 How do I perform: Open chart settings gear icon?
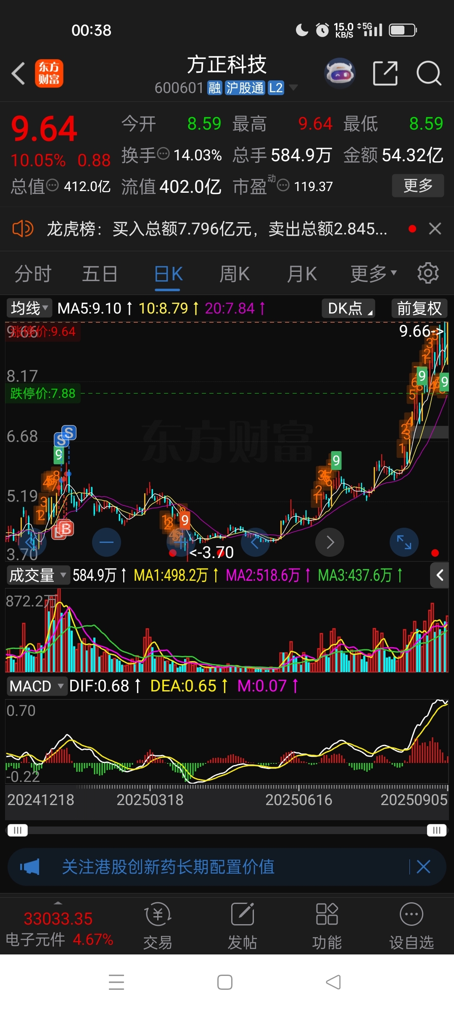(x=428, y=273)
